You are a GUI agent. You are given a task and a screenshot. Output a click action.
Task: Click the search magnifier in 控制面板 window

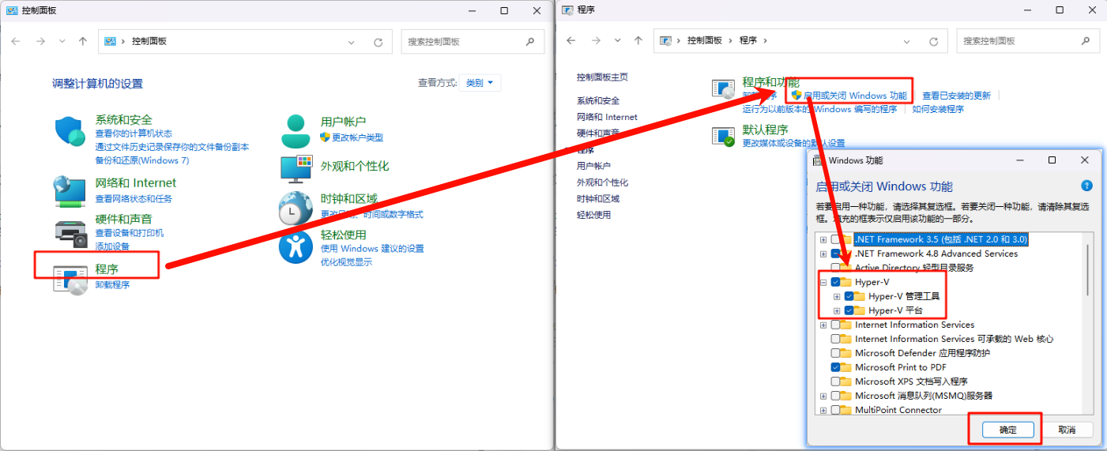(x=530, y=41)
